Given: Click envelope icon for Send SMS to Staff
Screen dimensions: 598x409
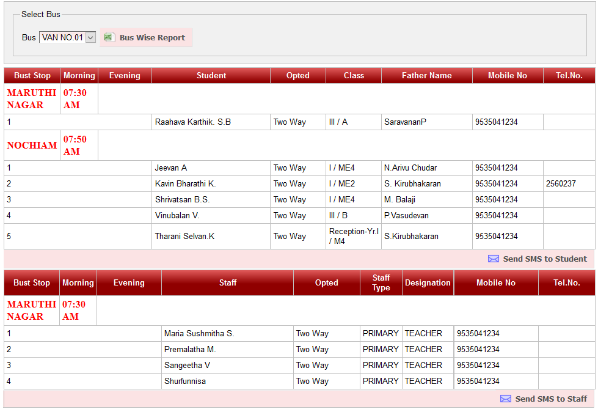Looking at the screenshot, I should 506,399.
